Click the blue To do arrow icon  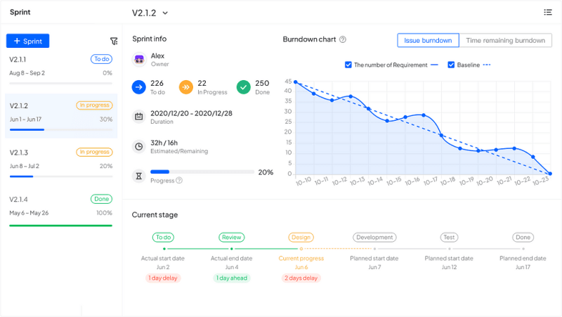[x=138, y=87]
